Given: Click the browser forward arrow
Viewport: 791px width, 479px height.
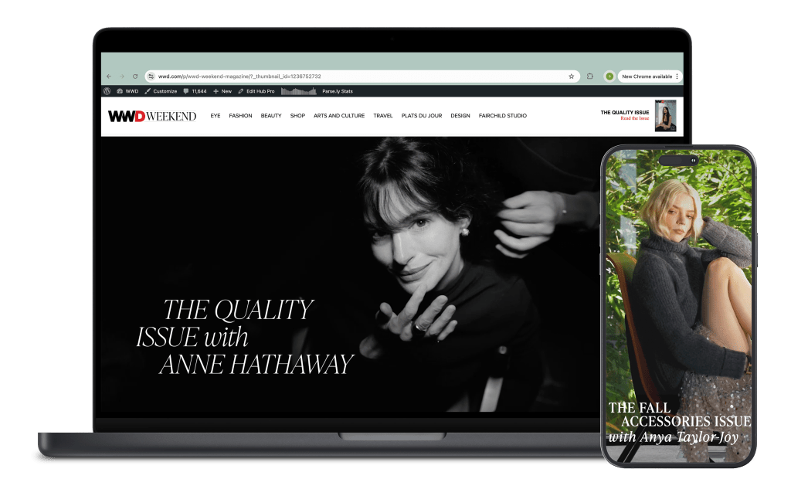Looking at the screenshot, I should tap(121, 76).
